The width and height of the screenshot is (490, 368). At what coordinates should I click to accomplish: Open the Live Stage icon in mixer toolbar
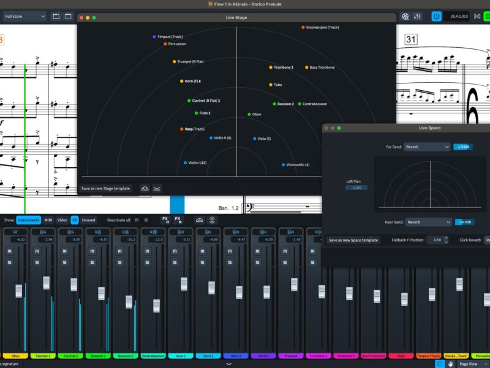point(199,220)
